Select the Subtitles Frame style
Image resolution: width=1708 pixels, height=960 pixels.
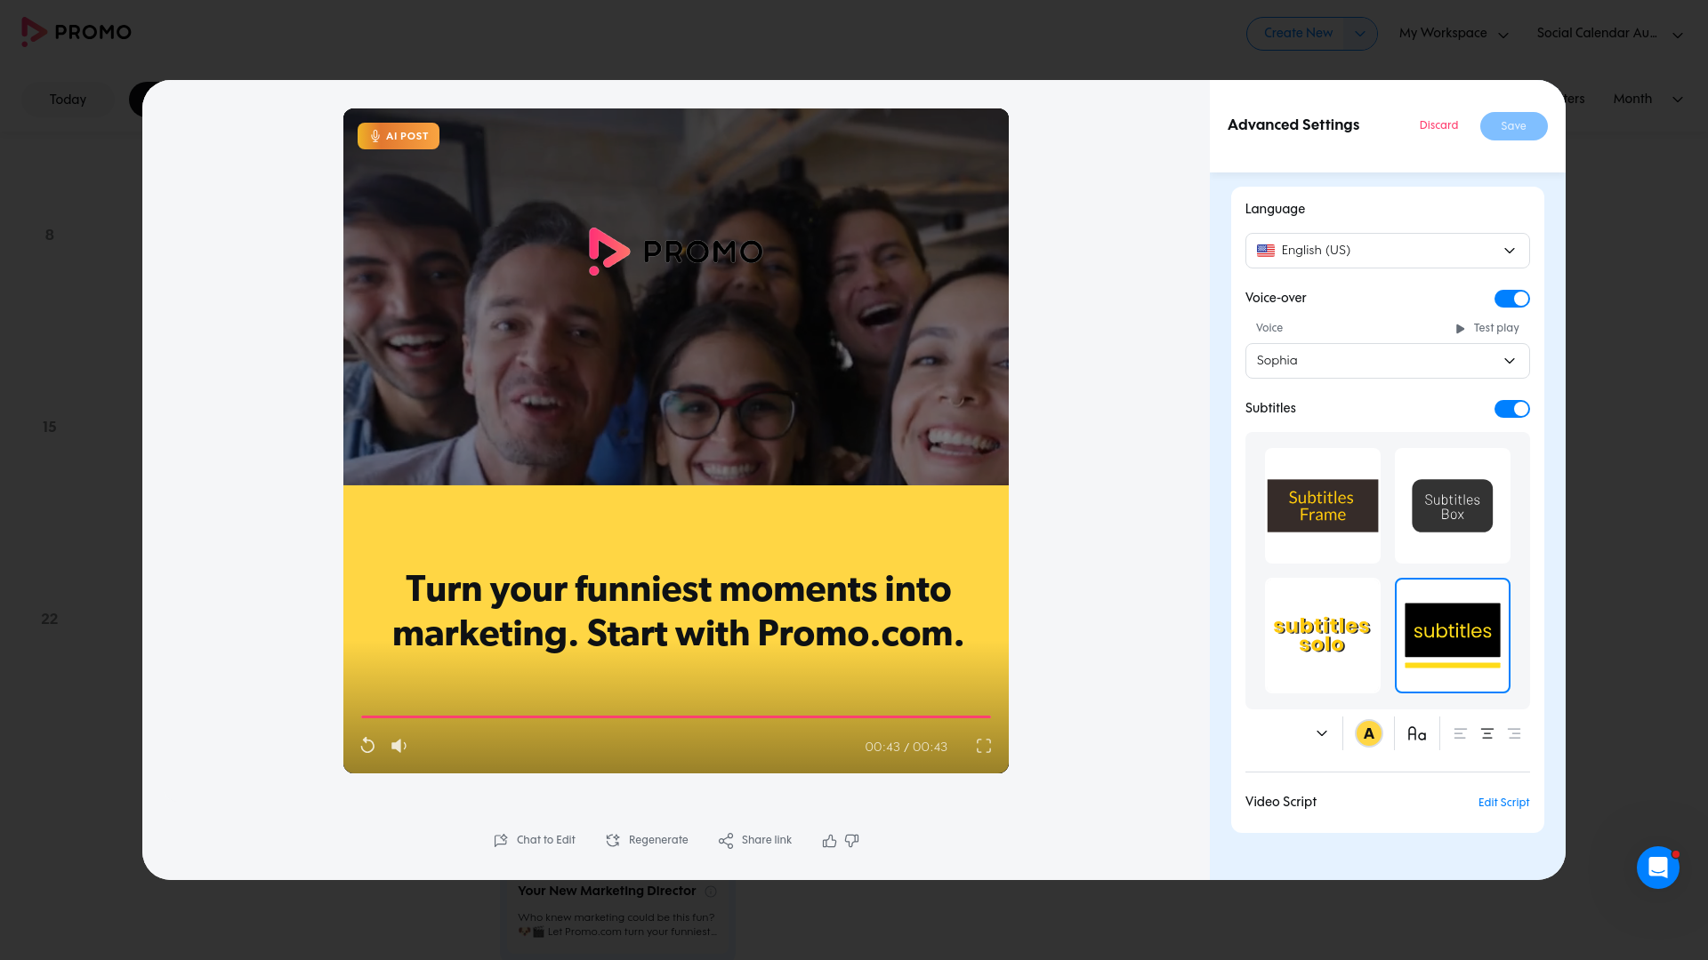[1323, 506]
